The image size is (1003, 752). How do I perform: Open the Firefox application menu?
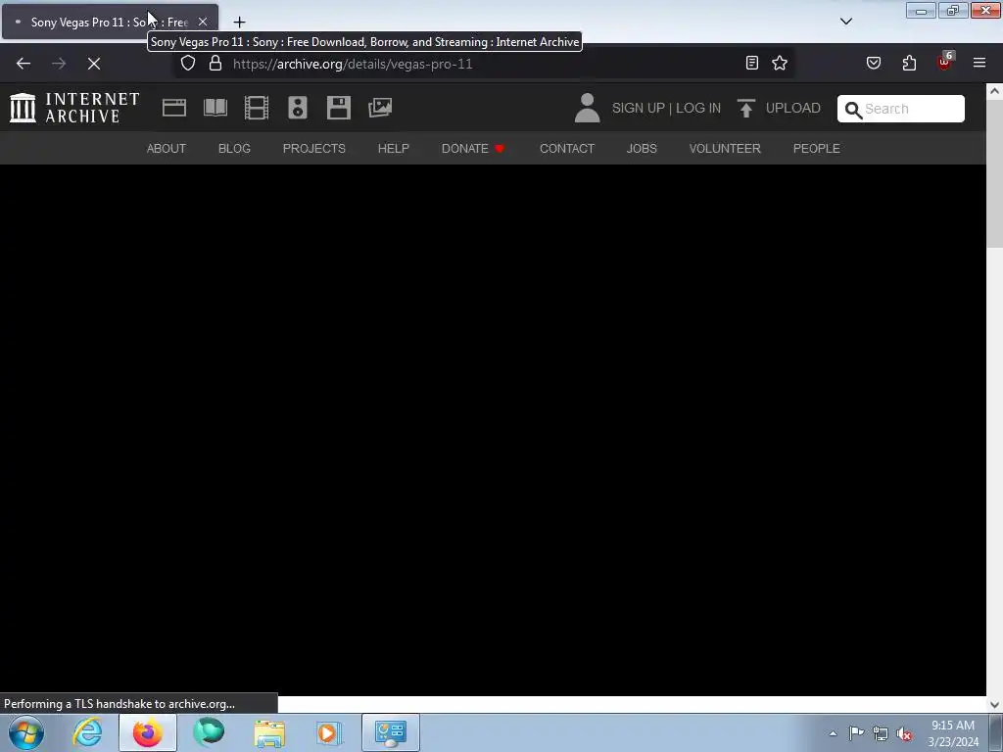pos(979,63)
